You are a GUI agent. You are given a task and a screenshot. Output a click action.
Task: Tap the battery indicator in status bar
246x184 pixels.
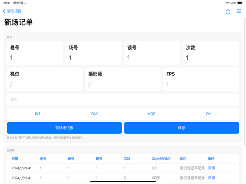[240, 3]
